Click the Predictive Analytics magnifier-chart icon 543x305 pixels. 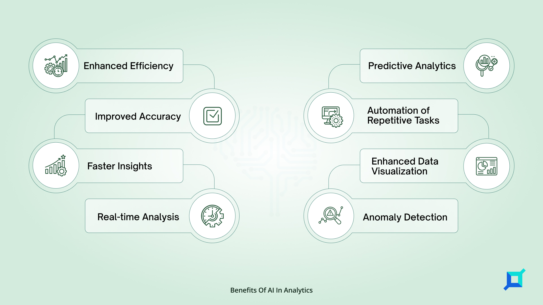(x=488, y=66)
